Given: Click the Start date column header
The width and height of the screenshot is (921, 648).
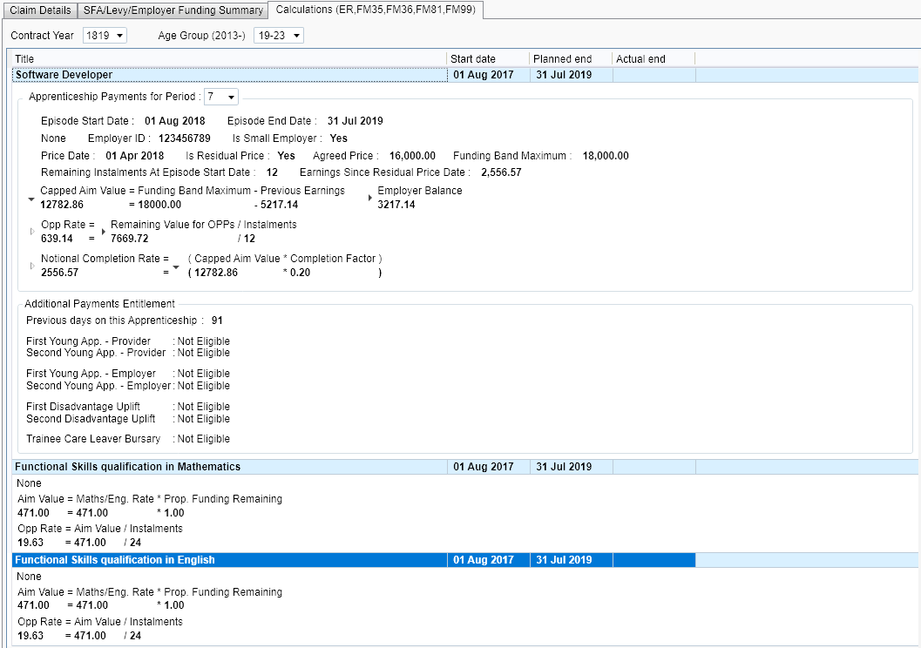Looking at the screenshot, I should (x=488, y=58).
